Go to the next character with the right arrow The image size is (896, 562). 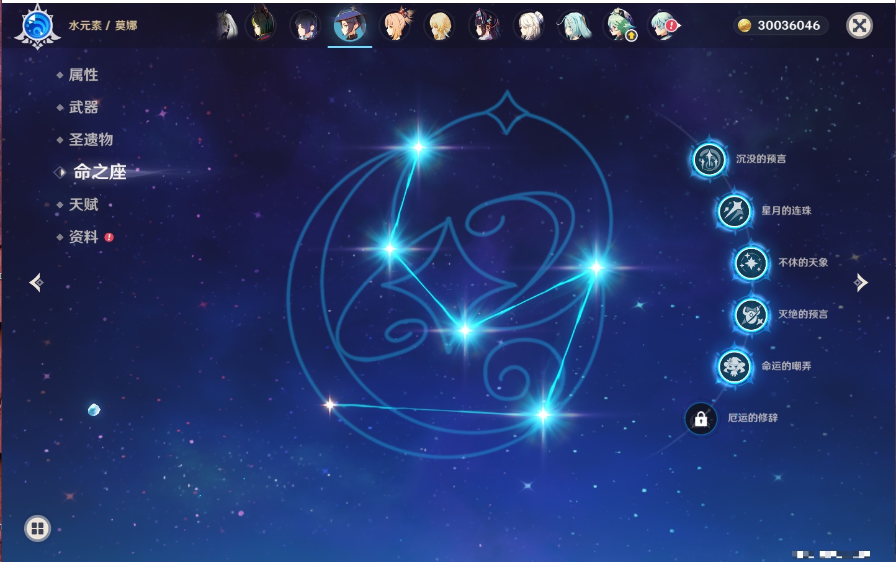[x=861, y=283]
